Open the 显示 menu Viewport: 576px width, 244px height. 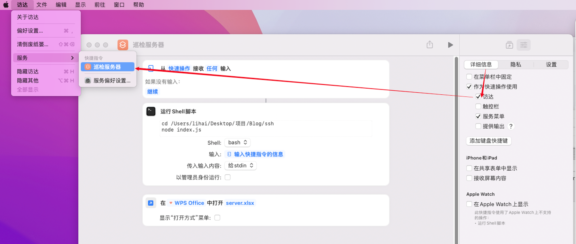coord(80,5)
